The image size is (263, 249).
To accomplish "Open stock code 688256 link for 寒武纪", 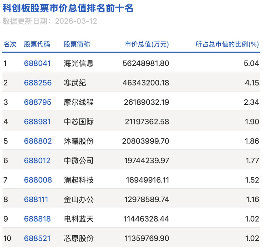I will tap(38, 83).
